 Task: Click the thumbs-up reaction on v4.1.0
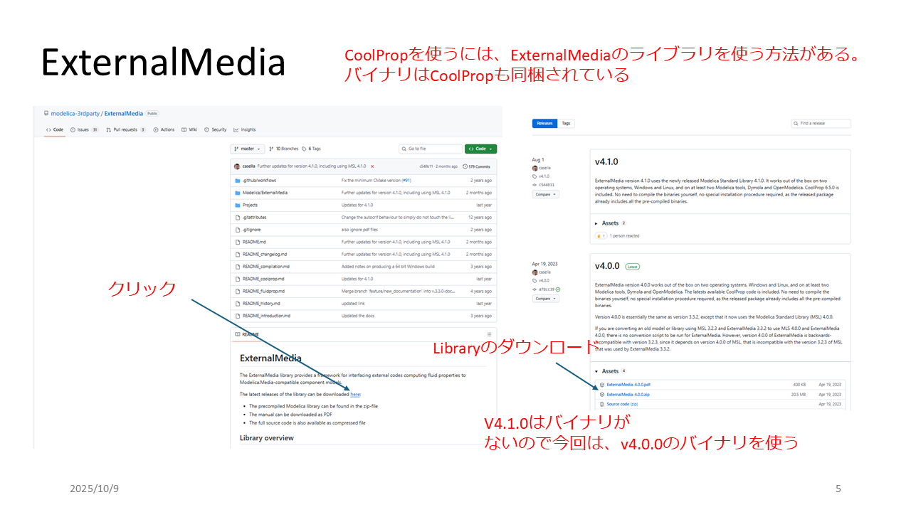click(x=601, y=235)
